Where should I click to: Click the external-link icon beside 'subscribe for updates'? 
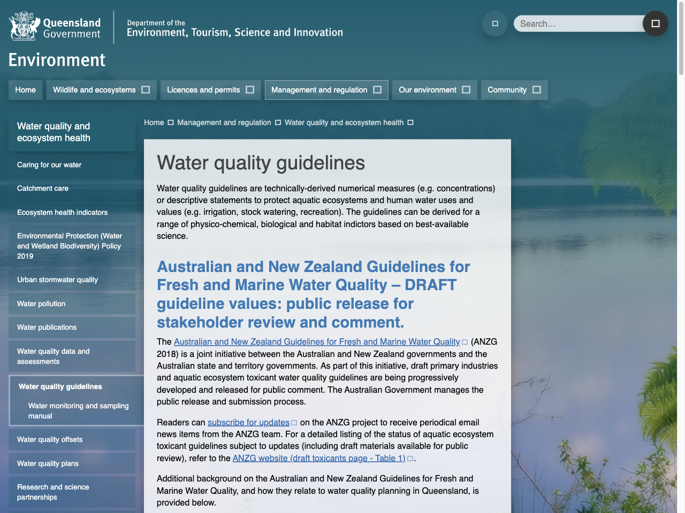click(x=294, y=422)
